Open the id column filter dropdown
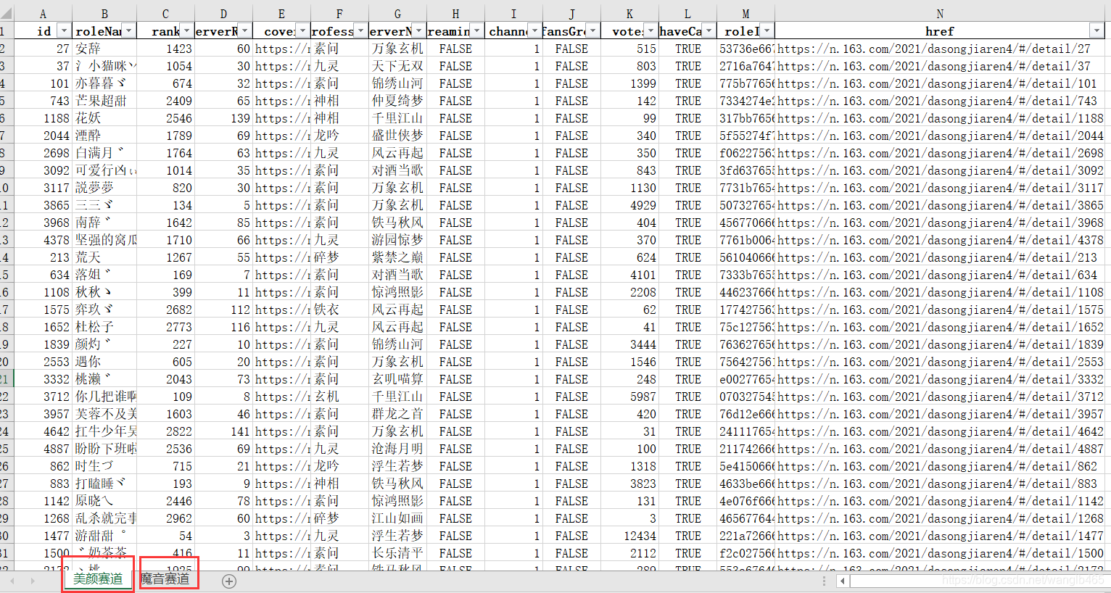Image resolution: width=1111 pixels, height=593 pixels. point(64,30)
